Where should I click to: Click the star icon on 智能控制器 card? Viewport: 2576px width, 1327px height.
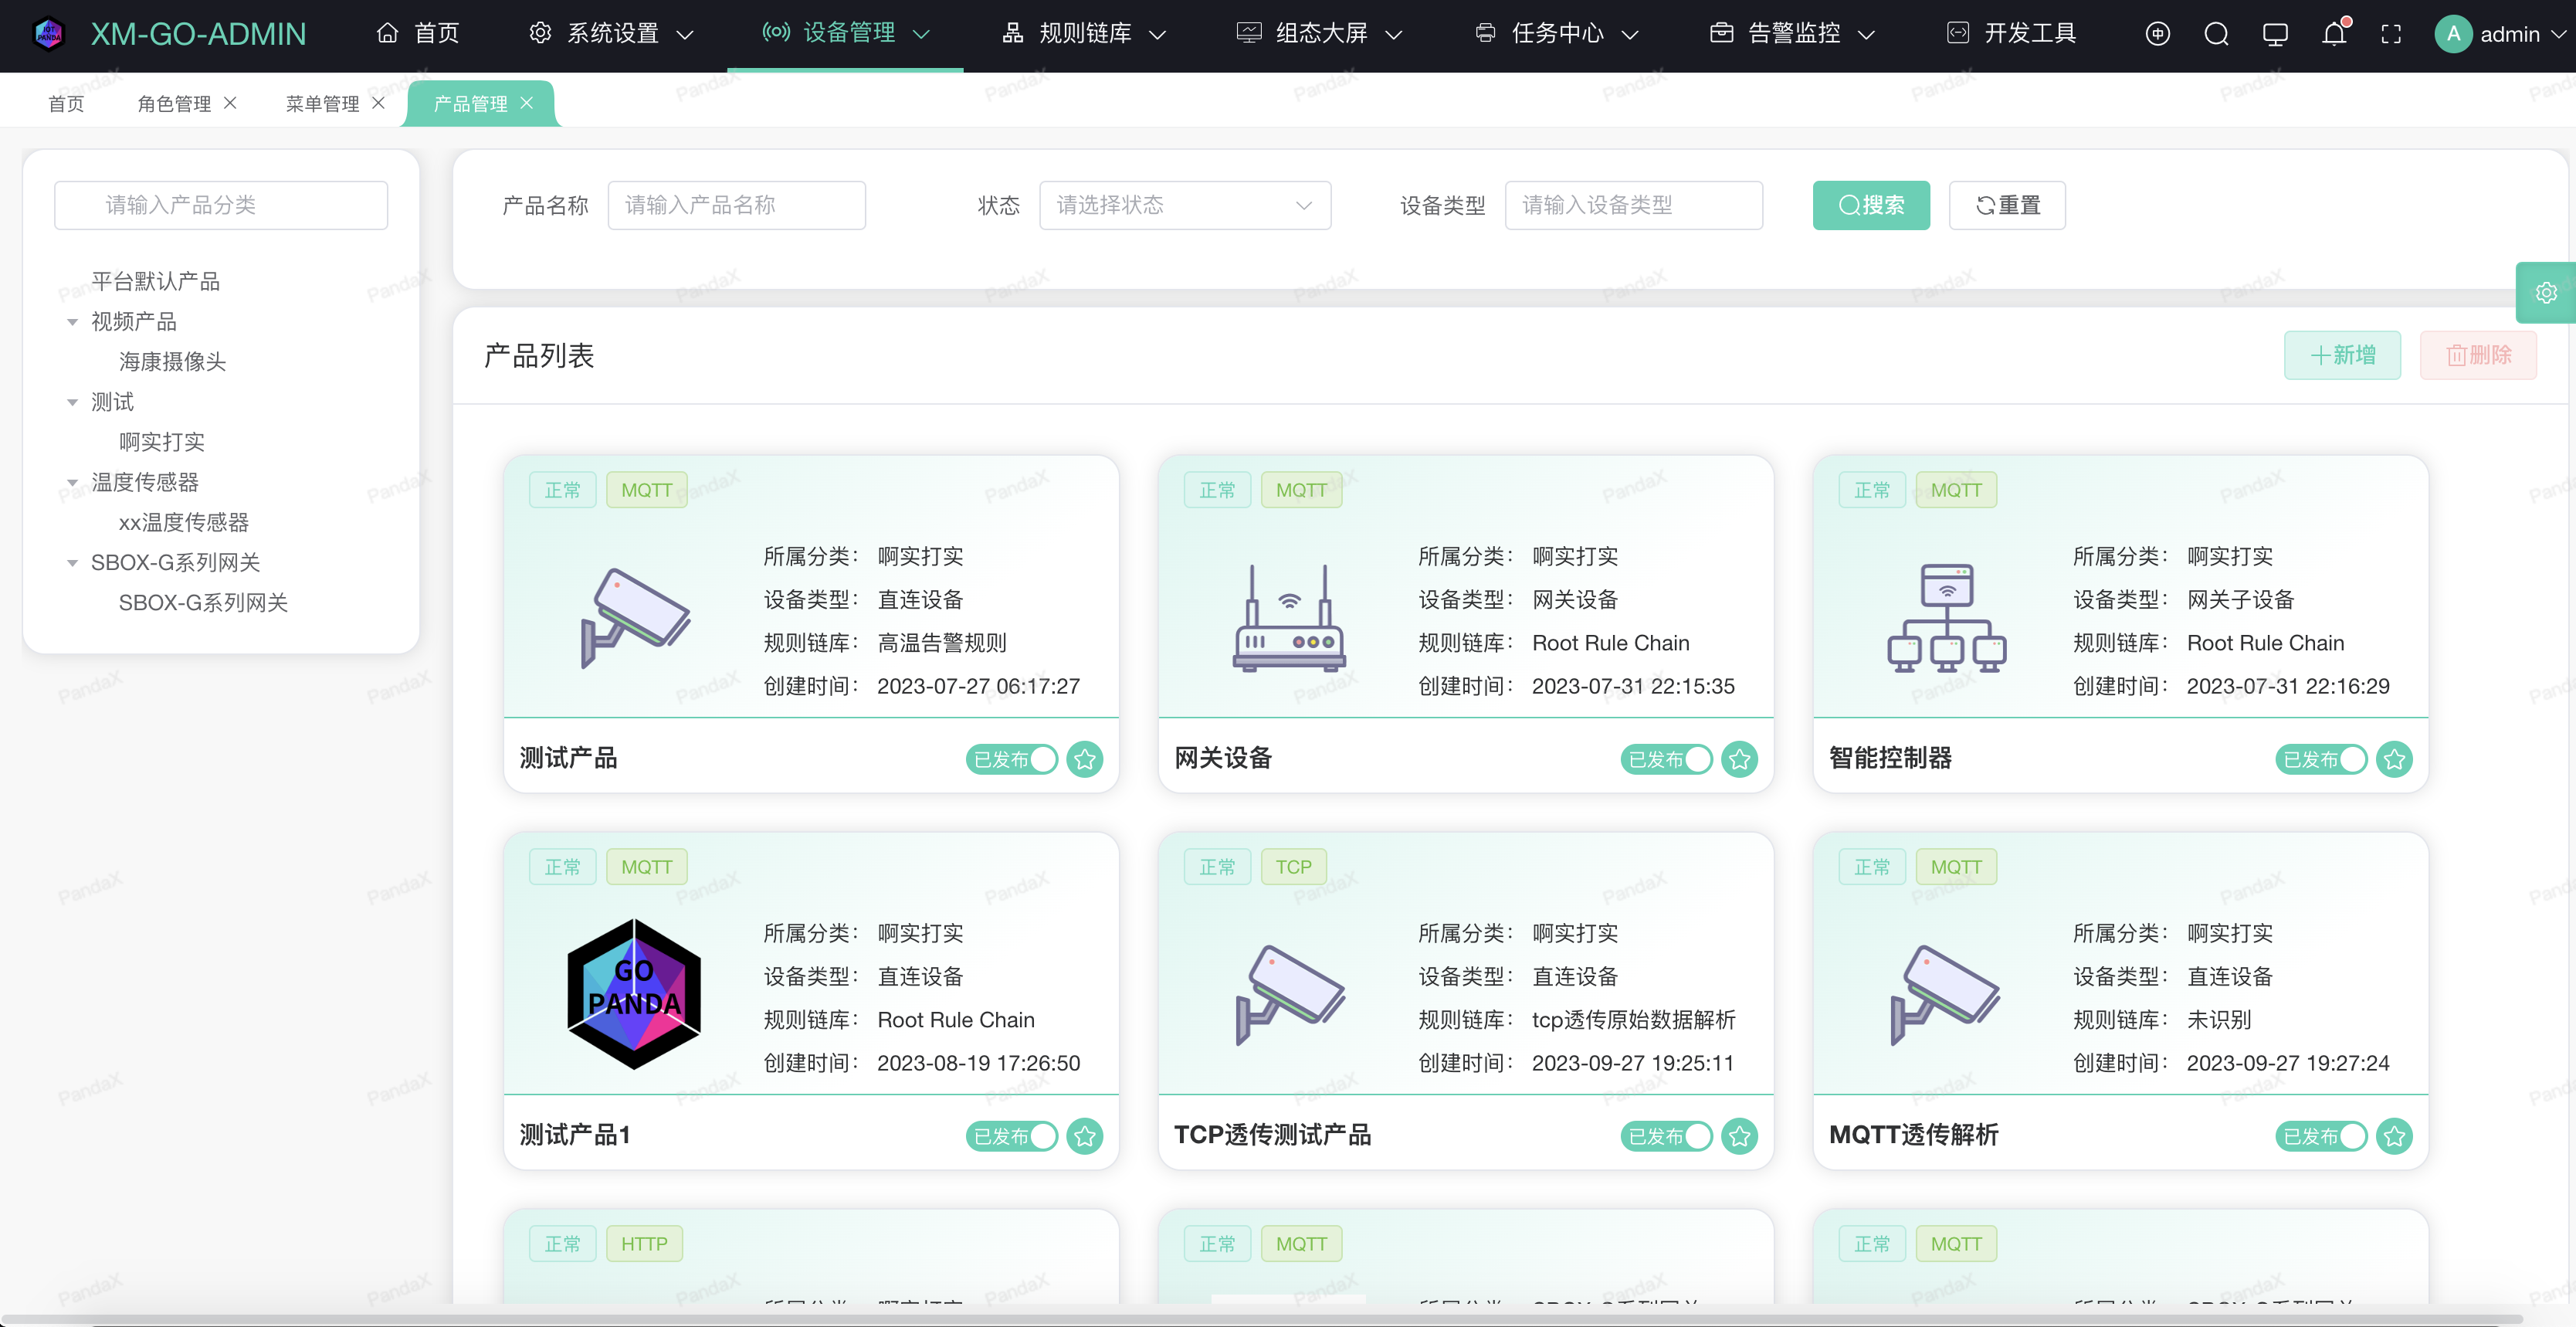[x=2394, y=760]
